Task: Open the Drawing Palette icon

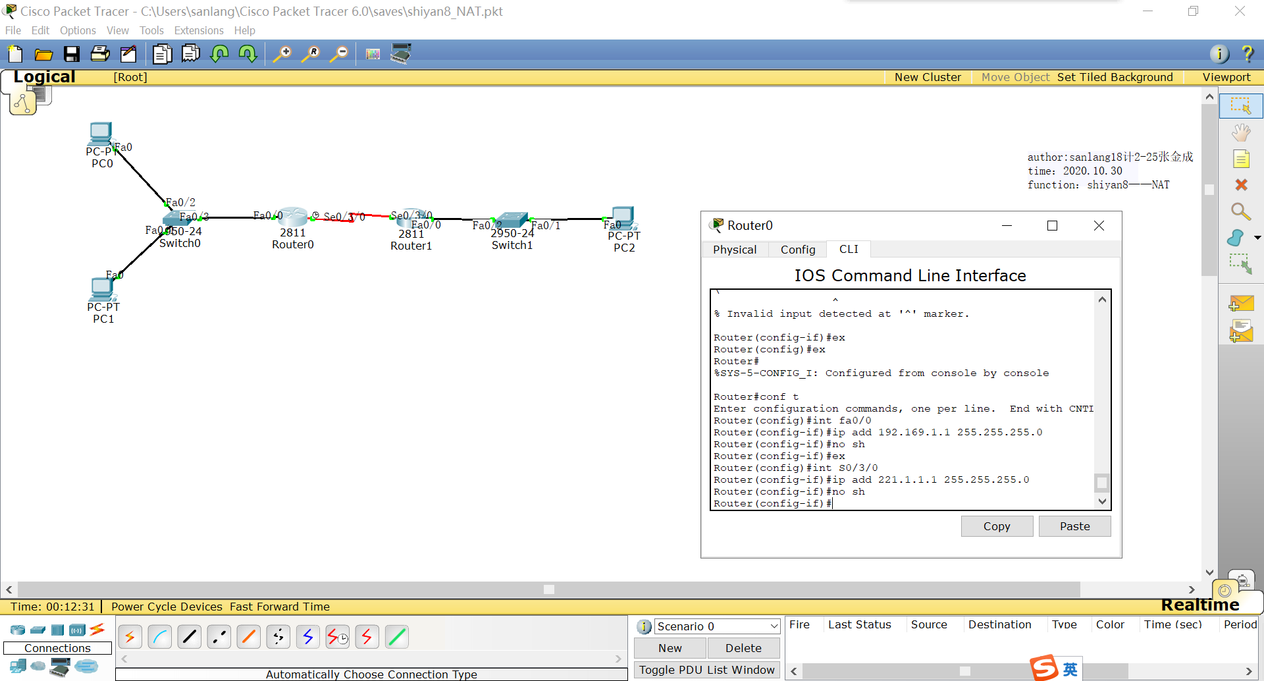Action: click(373, 54)
